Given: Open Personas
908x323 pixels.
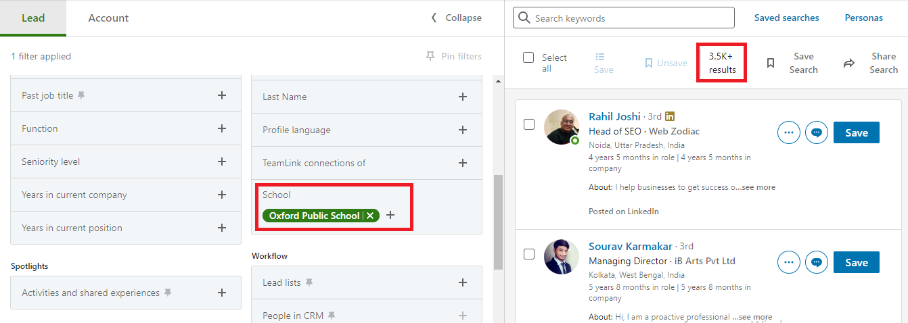Looking at the screenshot, I should (863, 18).
